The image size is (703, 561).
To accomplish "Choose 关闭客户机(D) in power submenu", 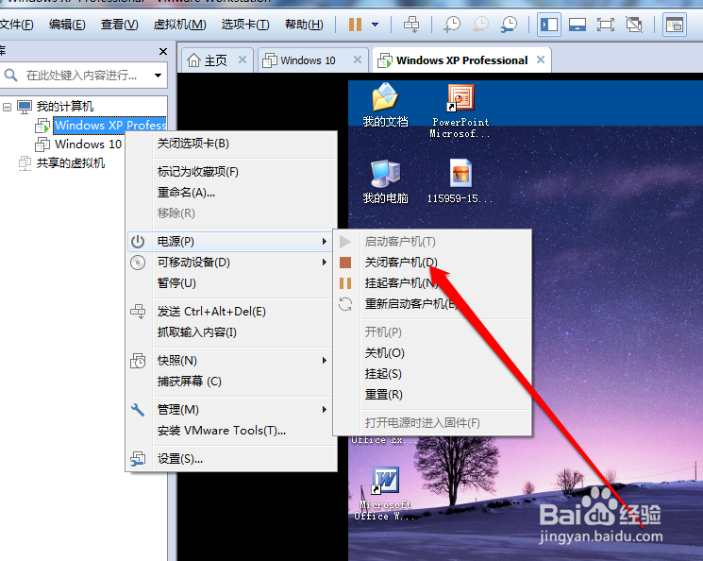I will (432, 263).
